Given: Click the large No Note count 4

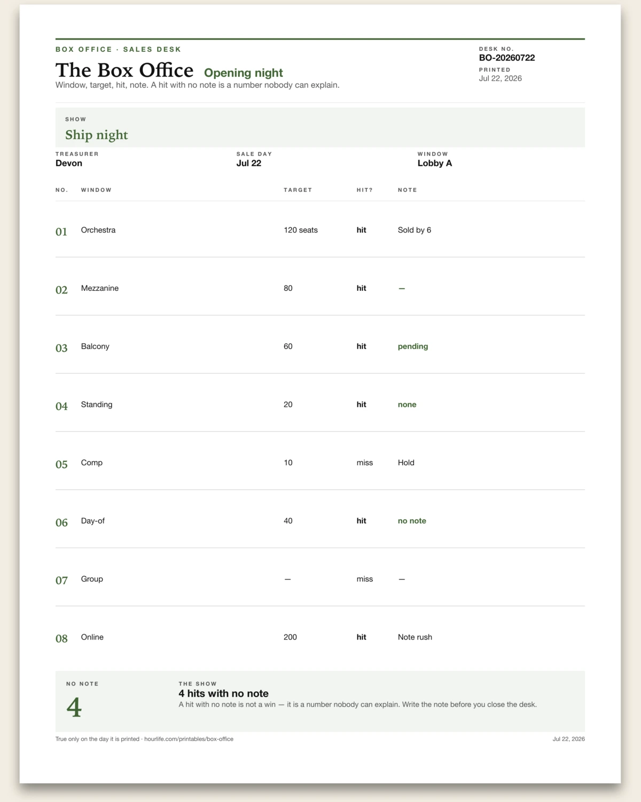Looking at the screenshot, I should click(x=74, y=707).
